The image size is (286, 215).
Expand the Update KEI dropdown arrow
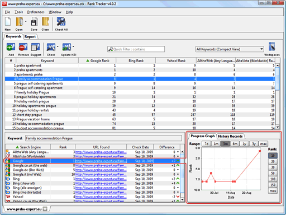(x=73, y=46)
